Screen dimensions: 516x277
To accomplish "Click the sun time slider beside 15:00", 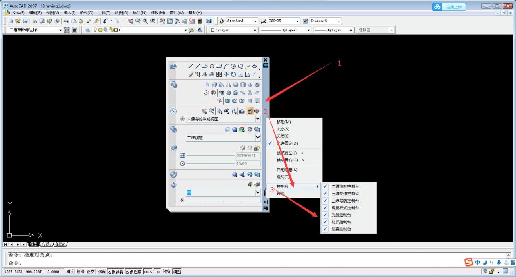I will (210, 163).
